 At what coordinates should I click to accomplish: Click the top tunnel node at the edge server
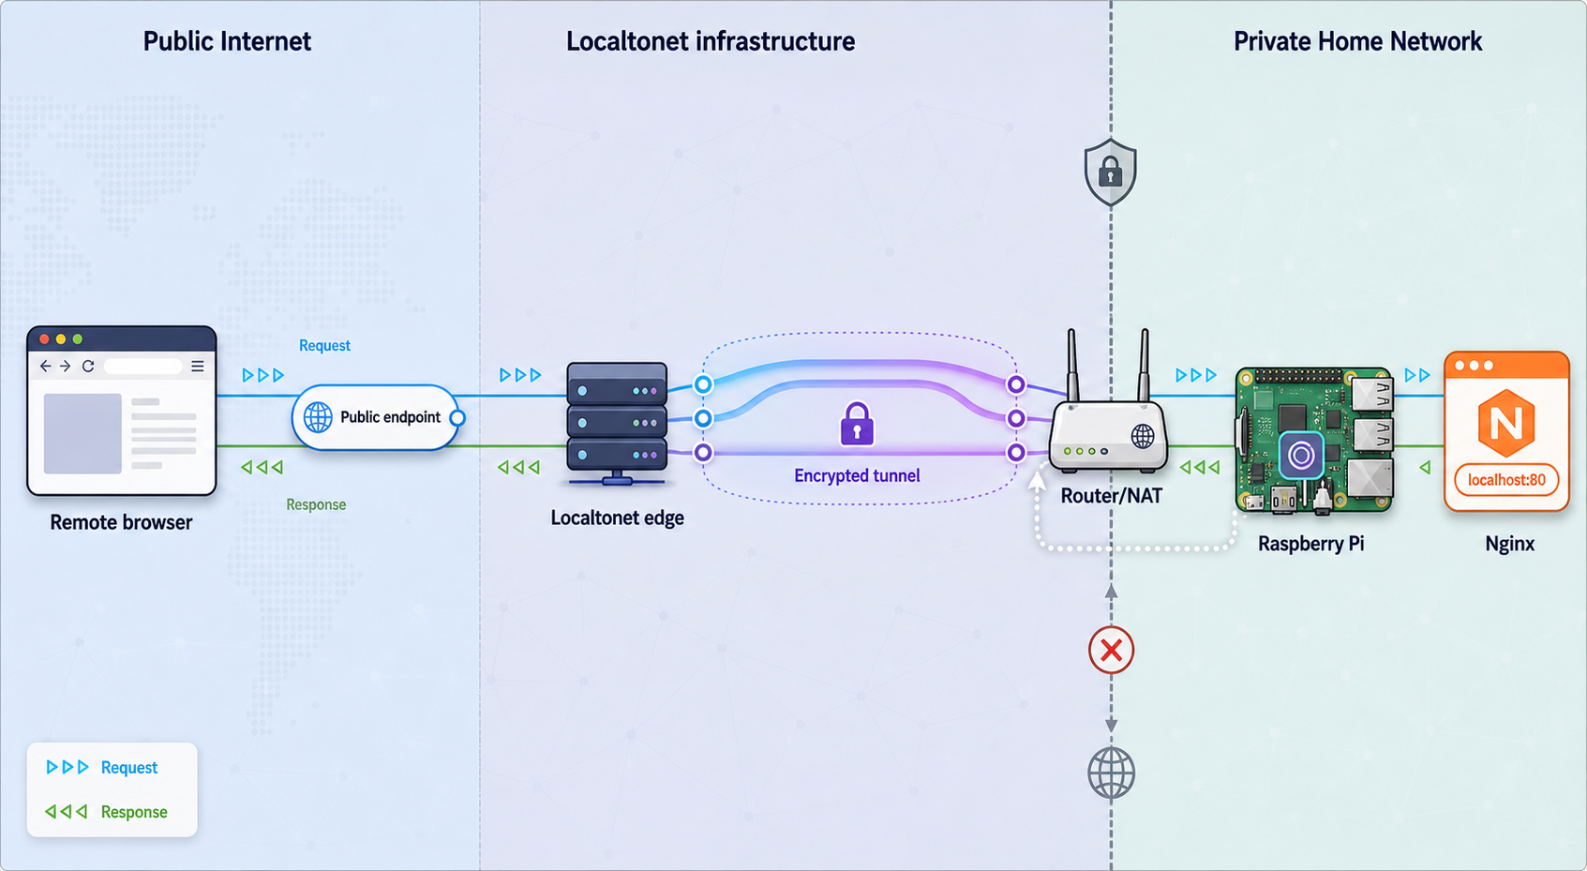(703, 383)
